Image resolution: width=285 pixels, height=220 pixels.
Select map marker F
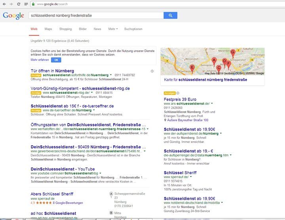229,64
